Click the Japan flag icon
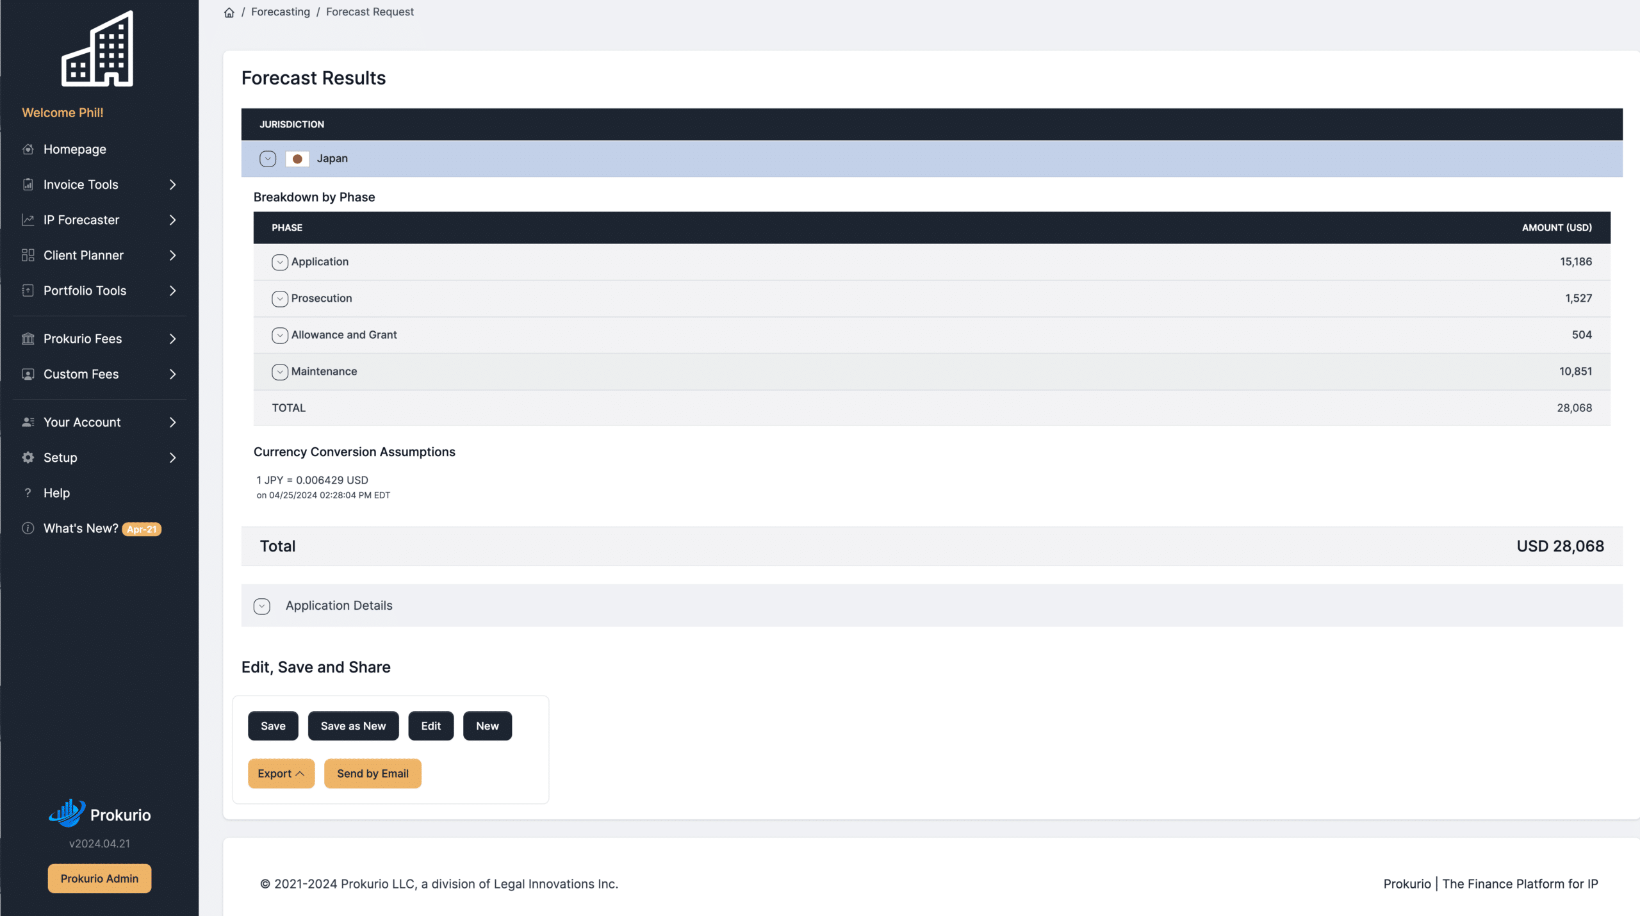The image size is (1640, 916). (x=297, y=159)
